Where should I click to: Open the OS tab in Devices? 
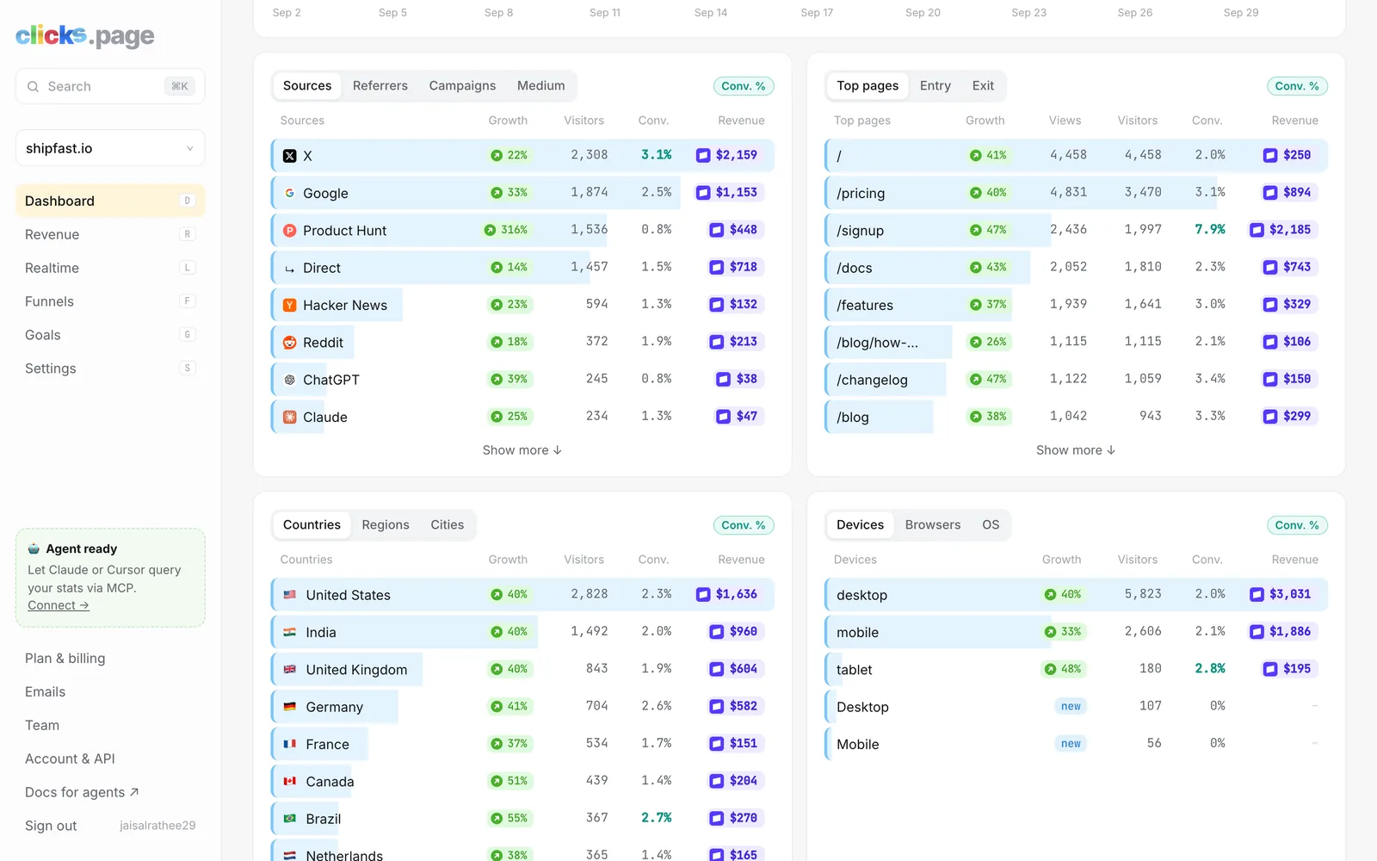click(991, 525)
